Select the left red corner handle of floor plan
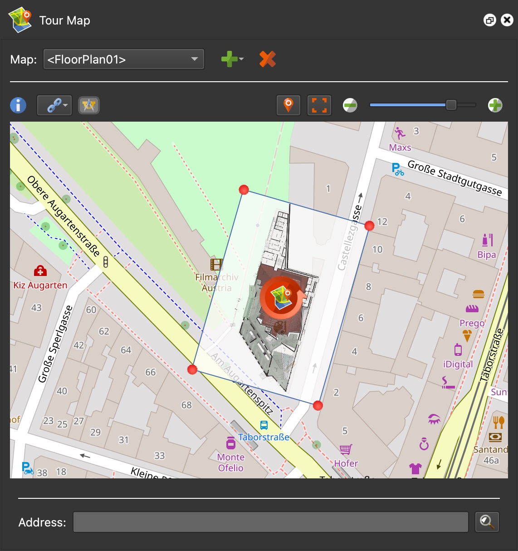Screen dimensions: 518x551 click(x=192, y=369)
